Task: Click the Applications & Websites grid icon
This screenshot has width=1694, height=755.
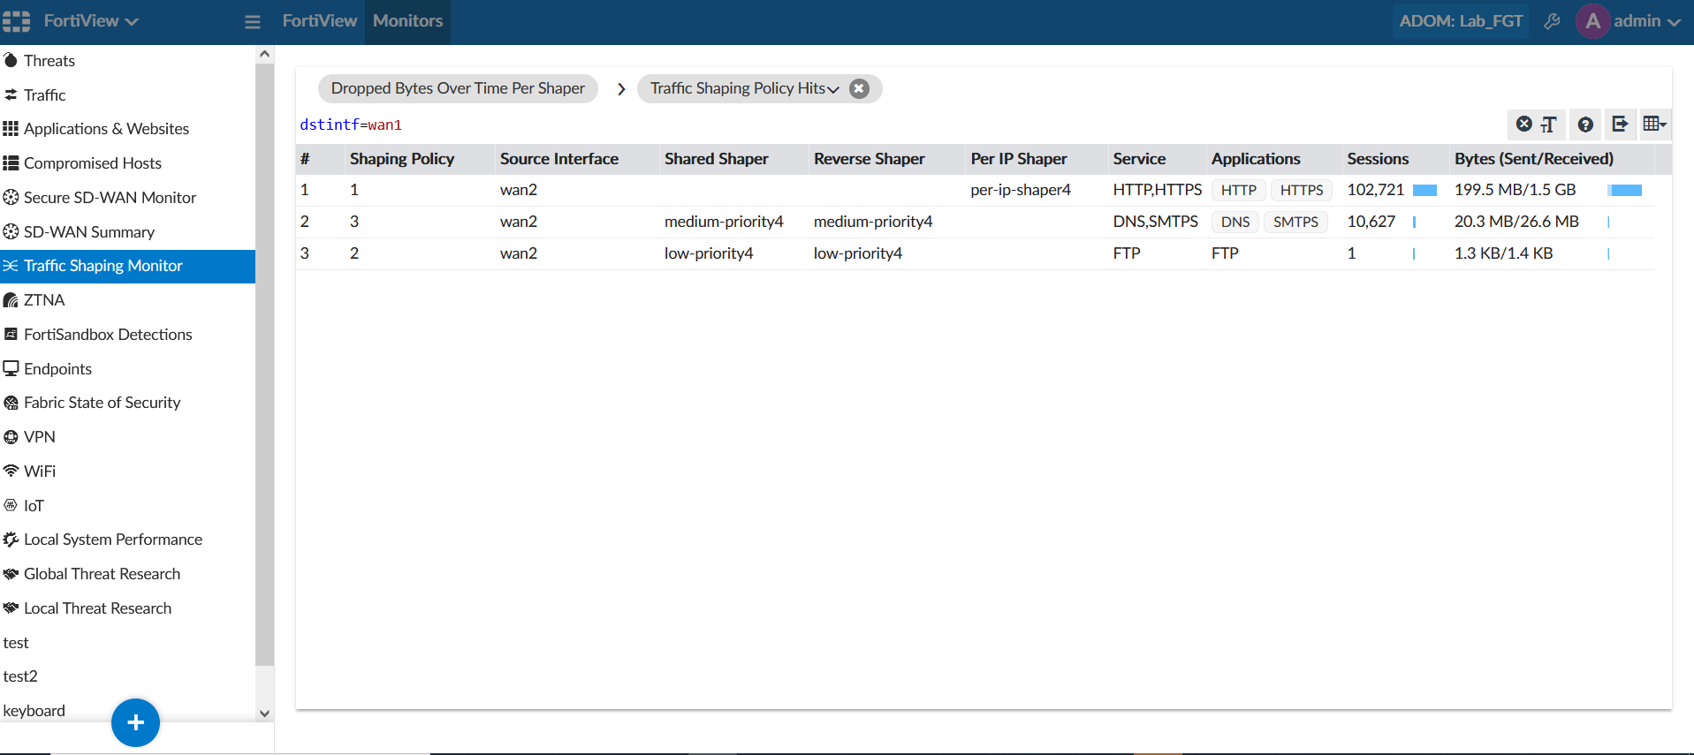Action: 11,129
